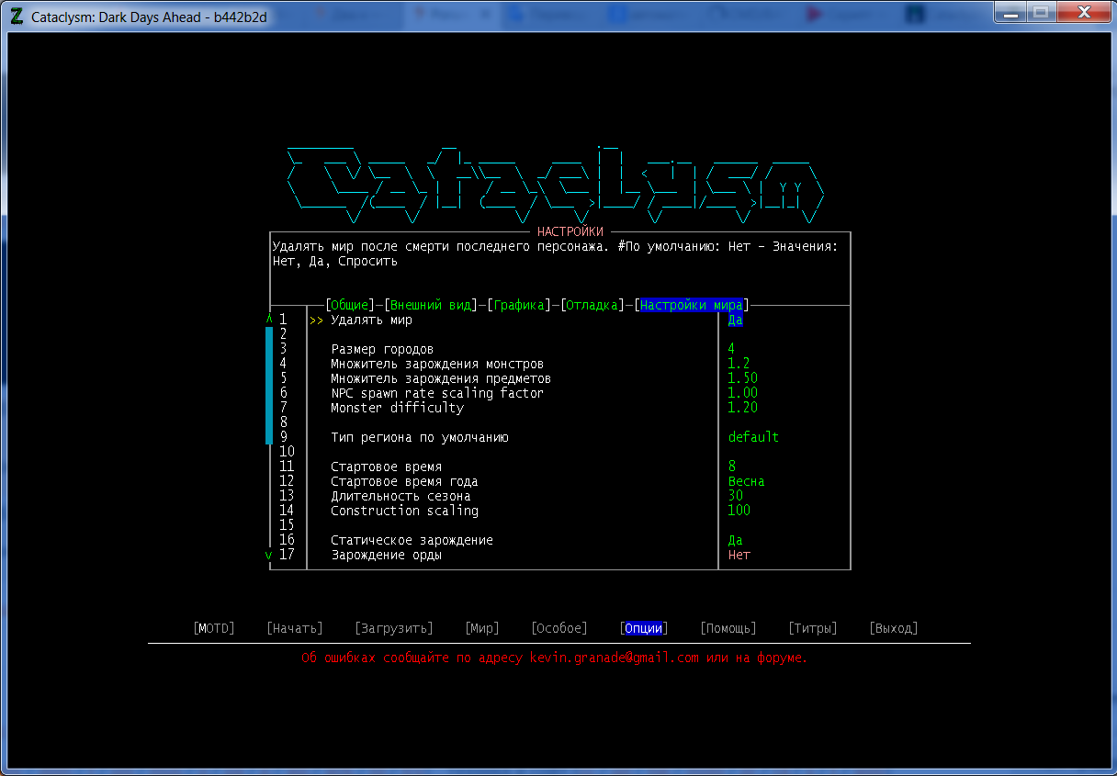1117x776 pixels.
Task: Select the Monster difficulty option
Action: [x=397, y=408]
